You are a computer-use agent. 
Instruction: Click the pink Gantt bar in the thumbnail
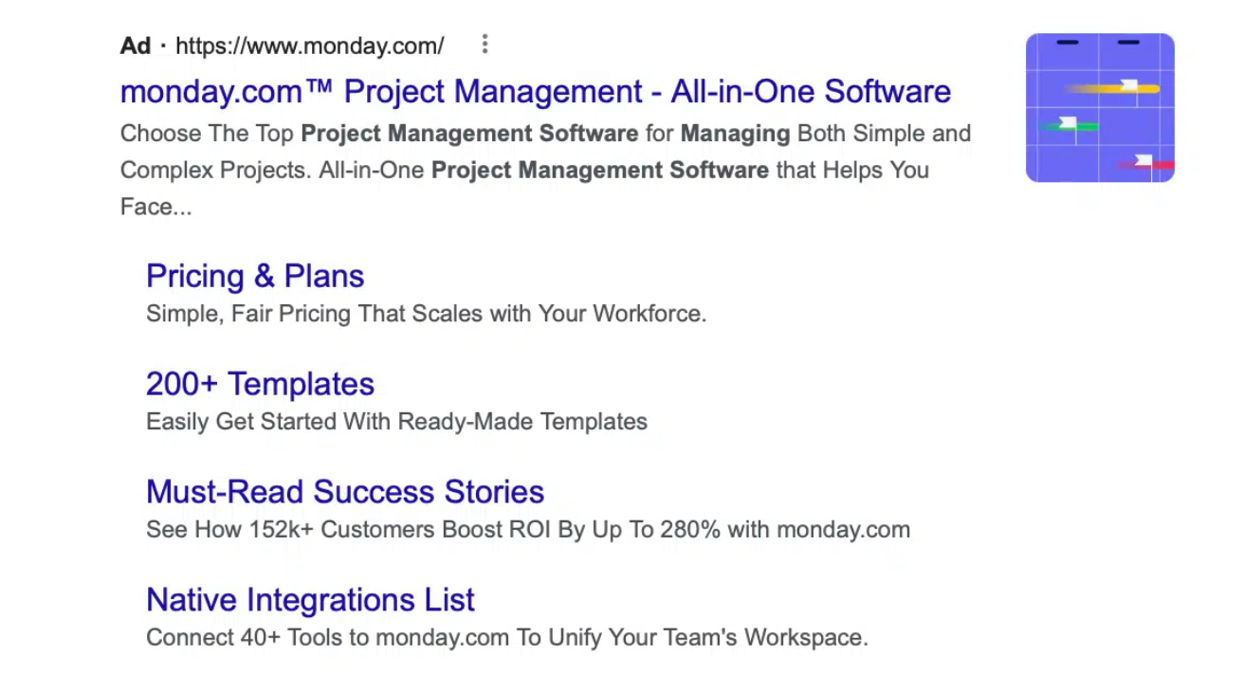(x=1164, y=167)
